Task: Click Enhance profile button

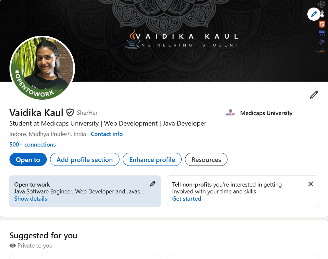Action: point(152,159)
